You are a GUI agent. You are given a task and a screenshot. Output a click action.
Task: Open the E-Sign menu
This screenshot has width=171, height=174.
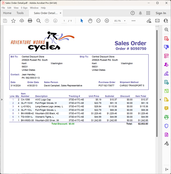tap(24, 8)
